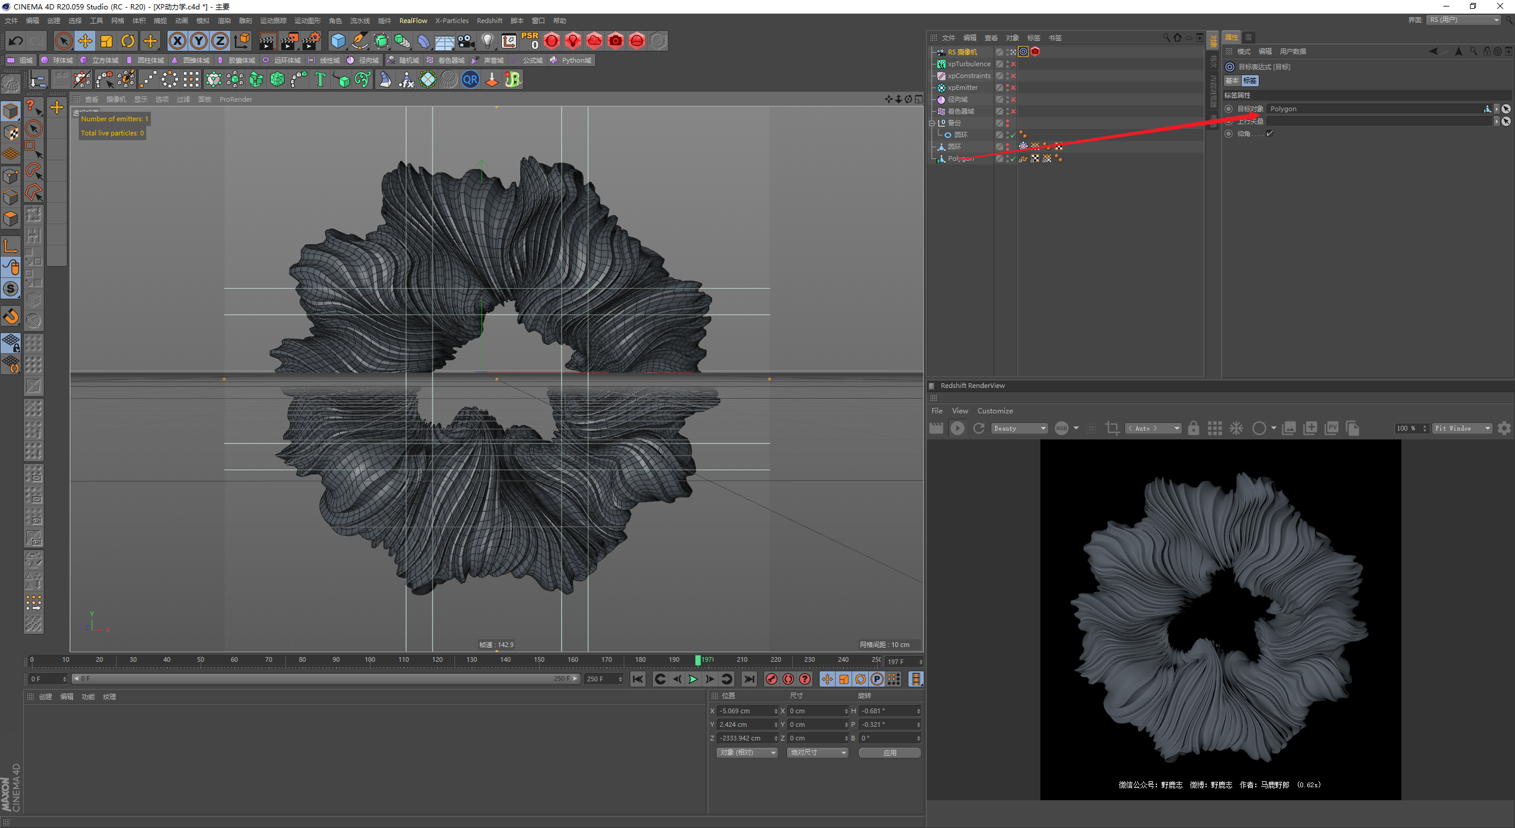
Task: Open the Redshift menu
Action: 489,21
